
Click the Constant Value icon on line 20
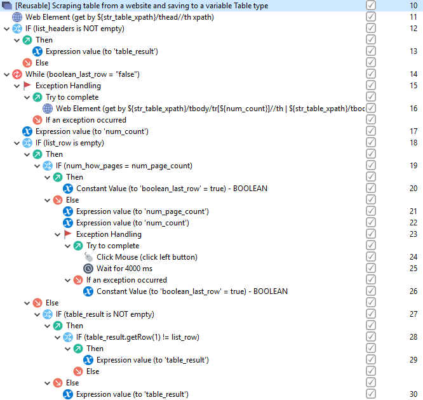tap(68, 189)
